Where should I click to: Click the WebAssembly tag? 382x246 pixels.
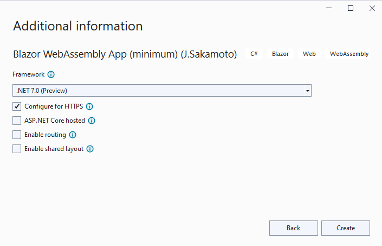(349, 54)
